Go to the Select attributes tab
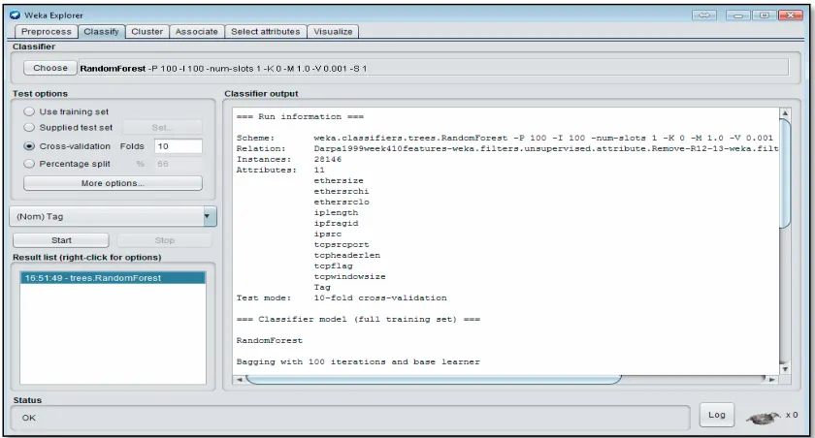 click(266, 32)
